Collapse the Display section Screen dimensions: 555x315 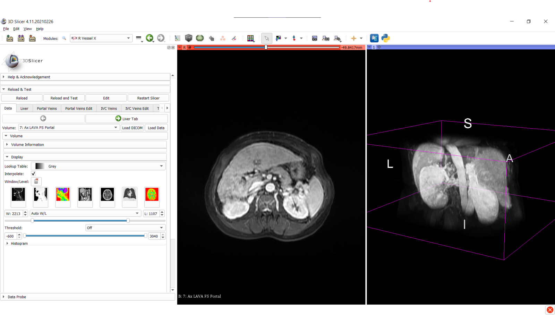pyautogui.click(x=8, y=157)
